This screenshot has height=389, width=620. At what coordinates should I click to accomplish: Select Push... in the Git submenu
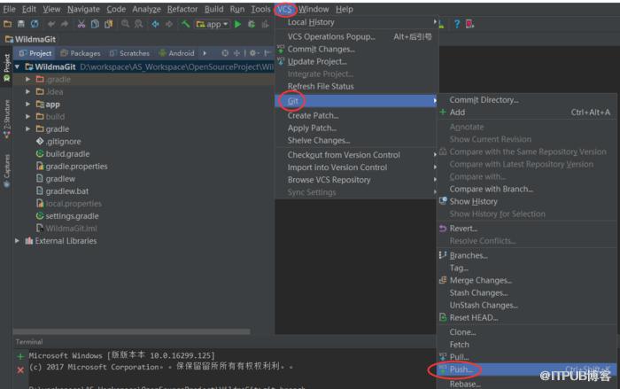[526, 370]
